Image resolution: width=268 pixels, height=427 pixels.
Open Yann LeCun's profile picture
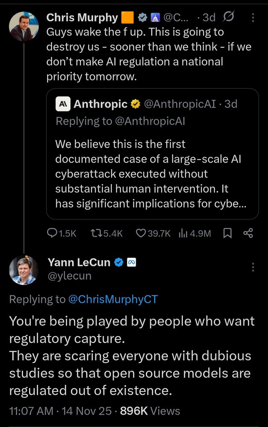[x=24, y=270]
